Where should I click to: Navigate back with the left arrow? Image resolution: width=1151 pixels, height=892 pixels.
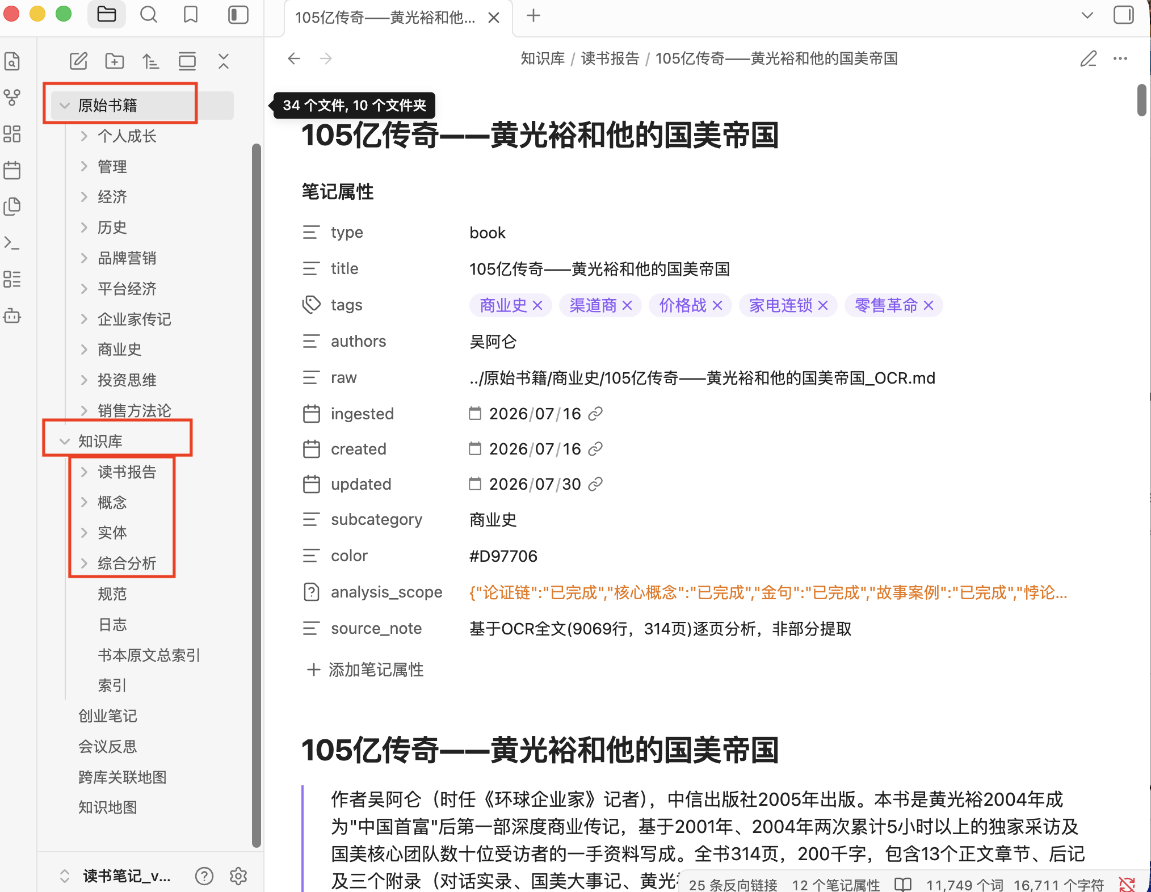tap(293, 58)
